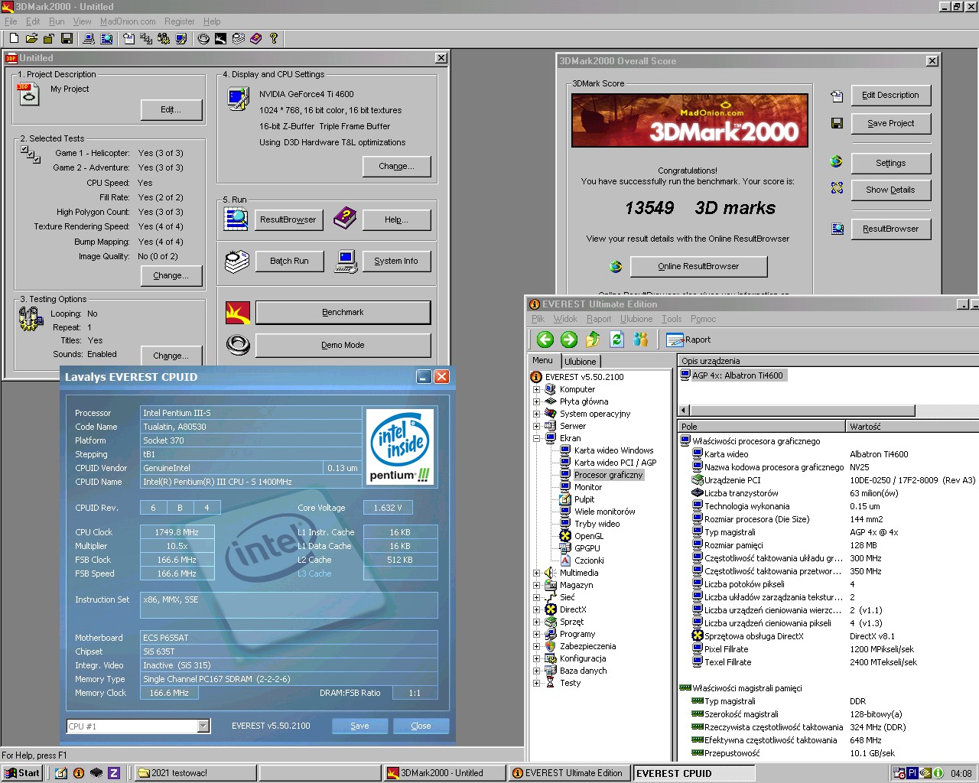Click the Pixel Fillrate row in EVEREST
The height and width of the screenshot is (783, 979).
(828, 649)
